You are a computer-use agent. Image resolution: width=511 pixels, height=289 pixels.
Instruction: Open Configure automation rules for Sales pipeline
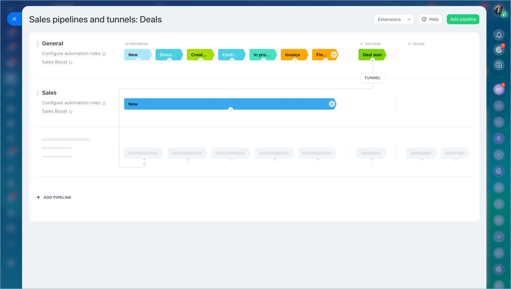tap(71, 103)
